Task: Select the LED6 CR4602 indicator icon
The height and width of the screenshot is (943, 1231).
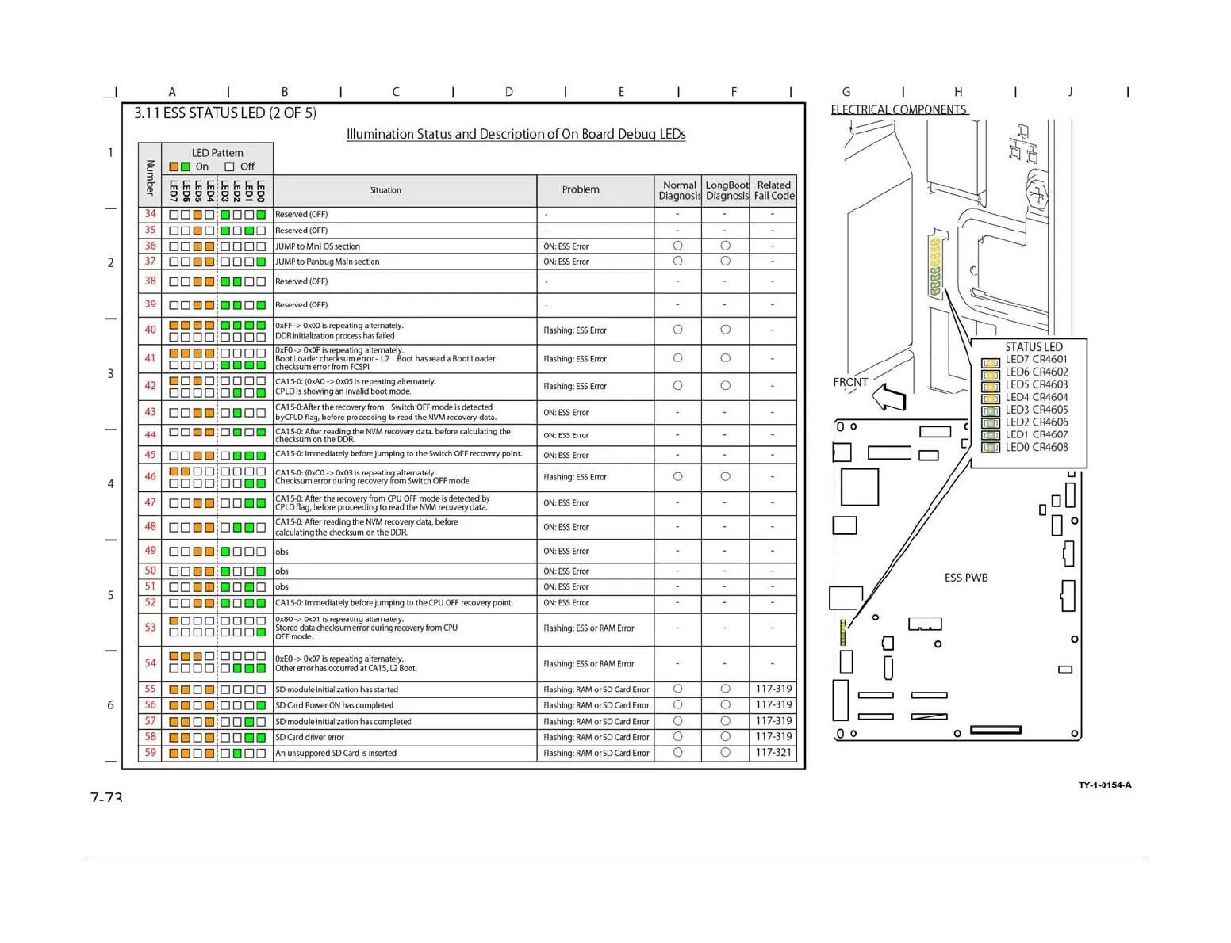Action: point(990,375)
